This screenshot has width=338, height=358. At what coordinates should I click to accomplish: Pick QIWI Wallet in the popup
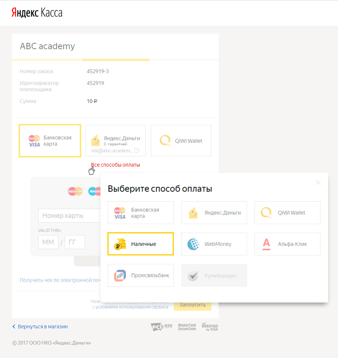click(x=287, y=213)
